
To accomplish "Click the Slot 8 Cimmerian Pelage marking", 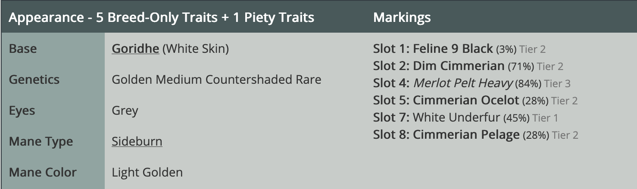I will pyautogui.click(x=466, y=135).
